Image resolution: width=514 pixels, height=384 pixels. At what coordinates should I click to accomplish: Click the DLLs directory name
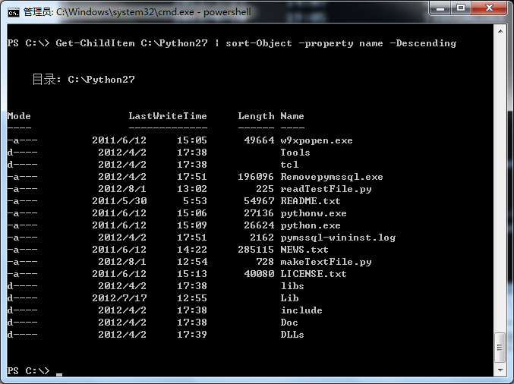[x=292, y=335]
